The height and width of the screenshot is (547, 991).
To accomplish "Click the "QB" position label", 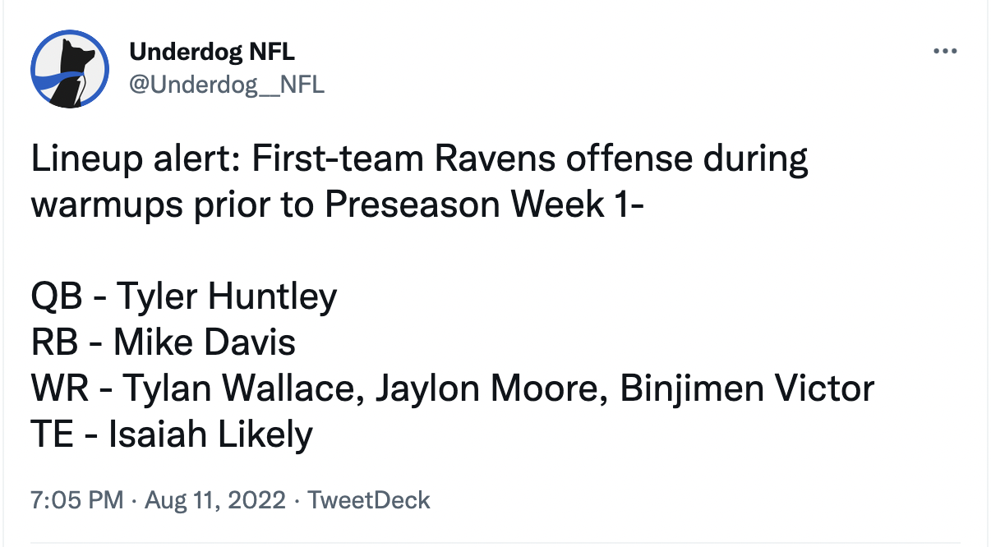I will 57,296.
